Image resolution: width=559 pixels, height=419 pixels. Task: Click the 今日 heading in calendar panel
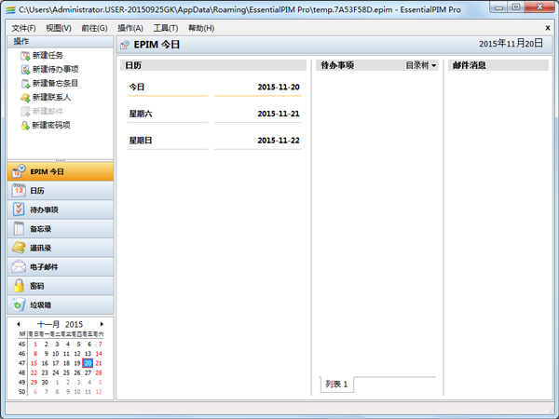[137, 88]
